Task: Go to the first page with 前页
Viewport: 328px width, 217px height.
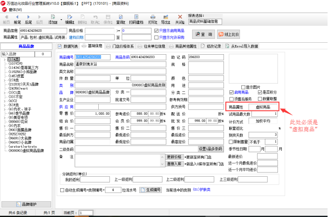Action: click(x=6, y=19)
